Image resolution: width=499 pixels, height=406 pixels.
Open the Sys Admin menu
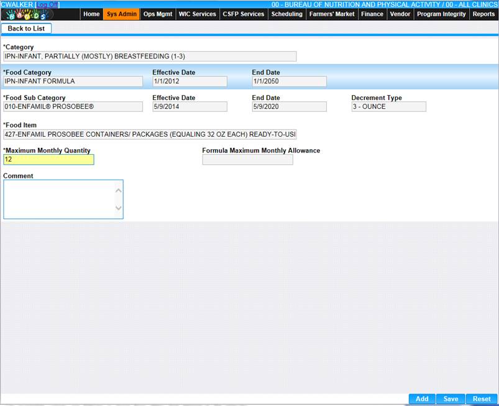click(122, 14)
